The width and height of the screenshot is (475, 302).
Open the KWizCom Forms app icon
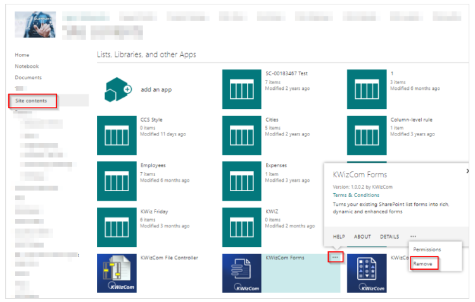pyautogui.click(x=242, y=274)
